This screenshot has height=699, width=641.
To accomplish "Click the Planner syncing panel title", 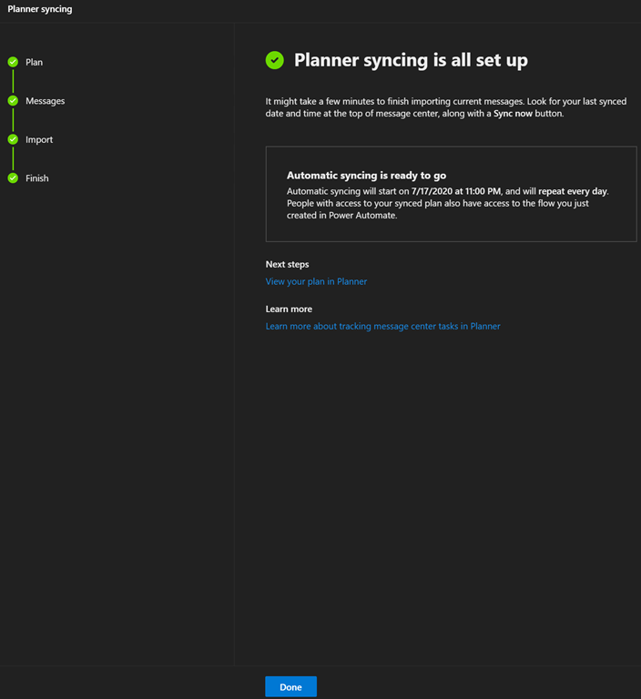I will (40, 9).
